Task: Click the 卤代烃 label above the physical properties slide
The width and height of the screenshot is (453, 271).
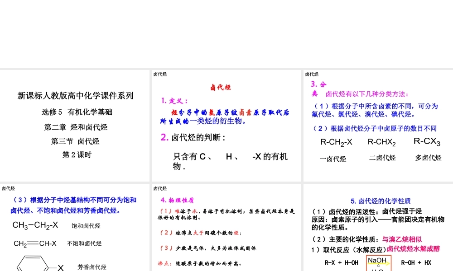Action: point(160,188)
